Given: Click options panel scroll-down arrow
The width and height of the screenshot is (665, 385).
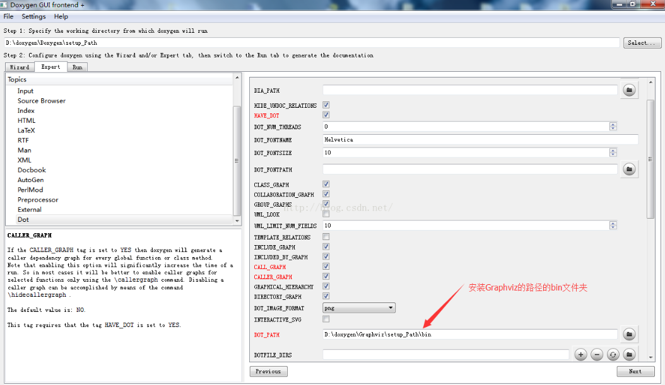Looking at the screenshot, I should tap(650, 357).
